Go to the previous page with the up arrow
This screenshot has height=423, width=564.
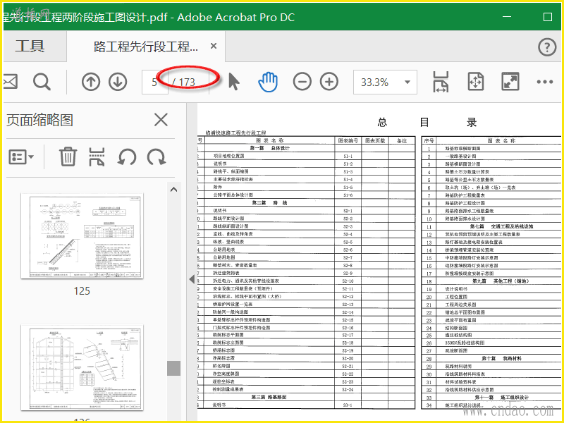[91, 82]
